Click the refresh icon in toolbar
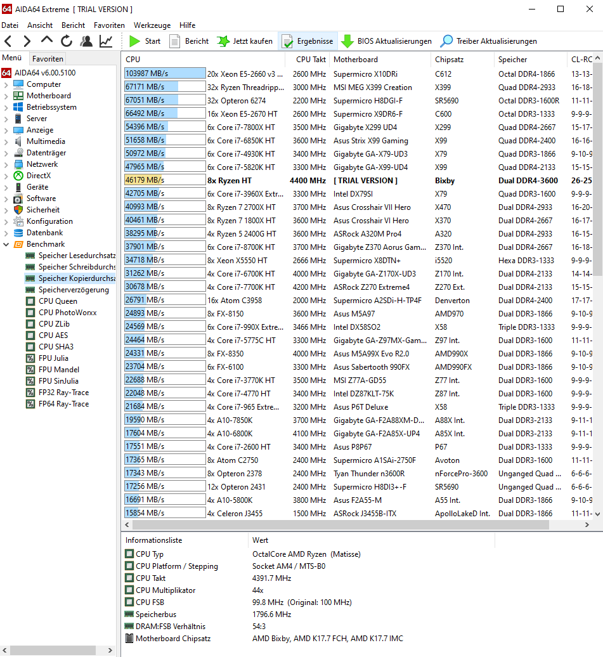Screen dimensions: 603x657 [66, 41]
